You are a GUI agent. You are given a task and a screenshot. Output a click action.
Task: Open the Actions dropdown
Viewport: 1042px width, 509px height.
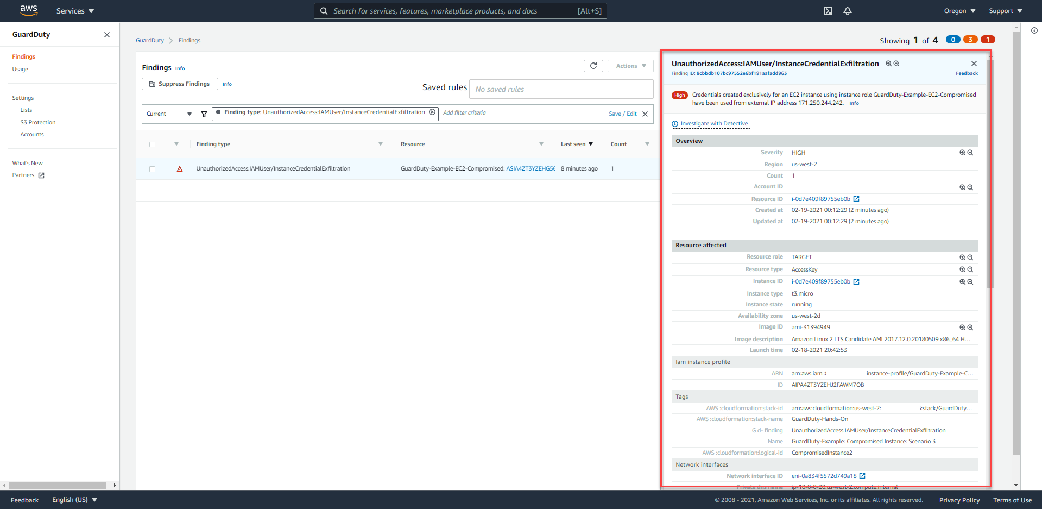coord(630,66)
